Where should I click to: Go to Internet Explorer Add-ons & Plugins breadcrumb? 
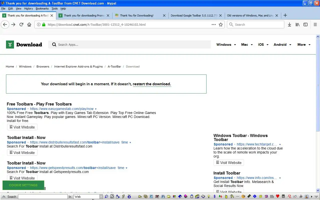(x=78, y=66)
